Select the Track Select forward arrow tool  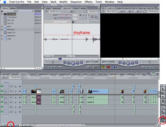pos(163,96)
